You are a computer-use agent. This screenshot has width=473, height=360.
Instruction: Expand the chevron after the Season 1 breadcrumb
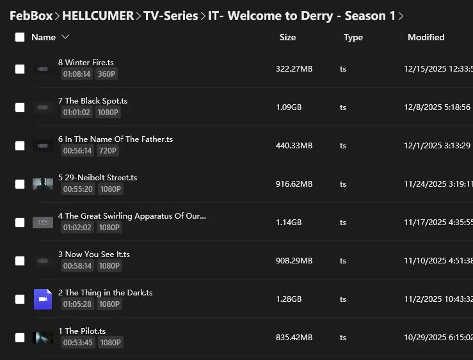point(401,16)
